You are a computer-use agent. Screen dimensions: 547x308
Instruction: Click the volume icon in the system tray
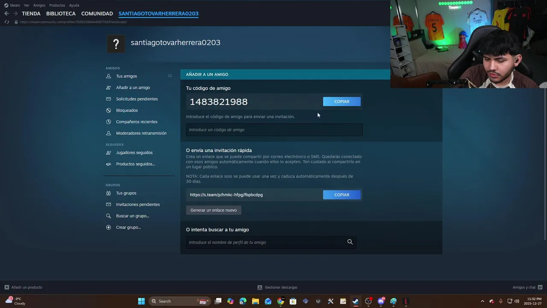(517, 301)
